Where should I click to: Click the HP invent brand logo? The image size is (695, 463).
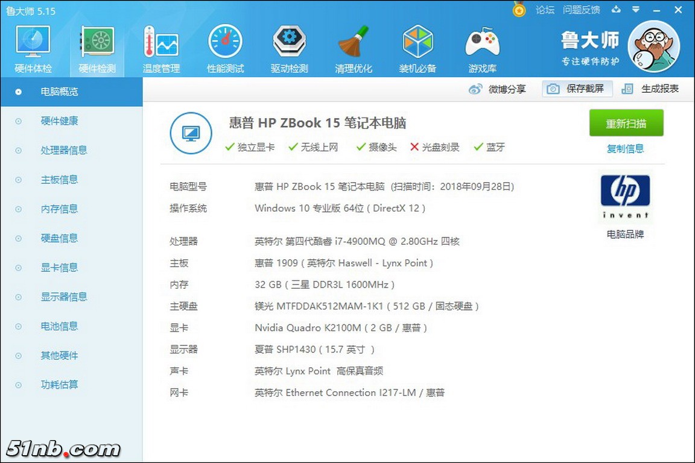tap(625, 196)
